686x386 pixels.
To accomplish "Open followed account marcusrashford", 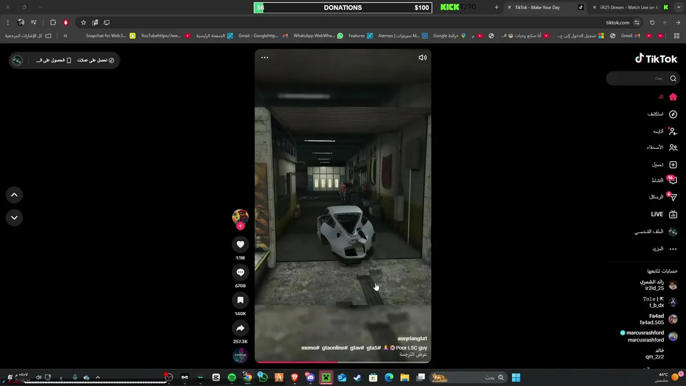I will click(649, 336).
